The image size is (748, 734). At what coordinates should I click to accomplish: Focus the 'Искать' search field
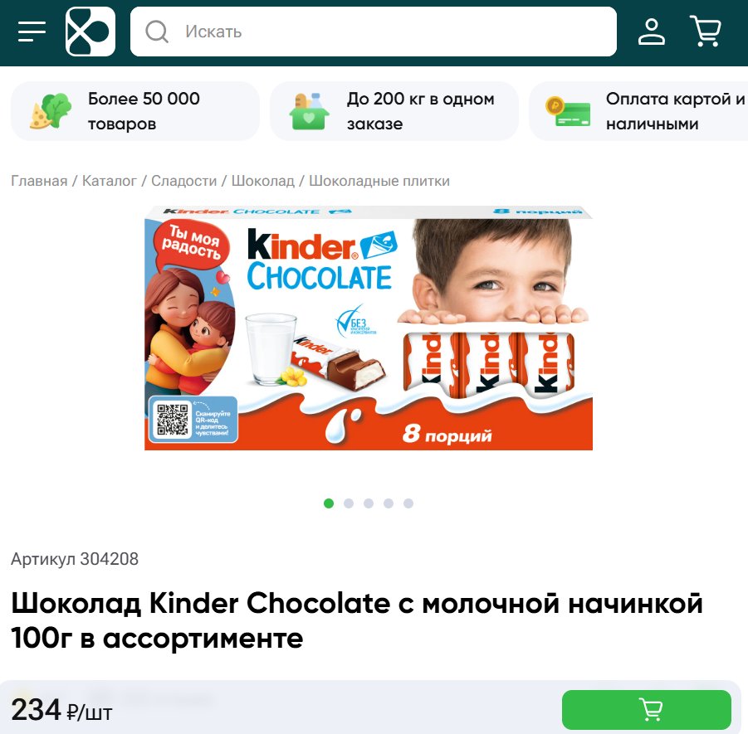tap(373, 32)
